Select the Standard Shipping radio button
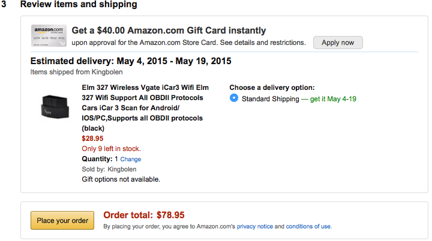432x241 pixels. coord(234,98)
